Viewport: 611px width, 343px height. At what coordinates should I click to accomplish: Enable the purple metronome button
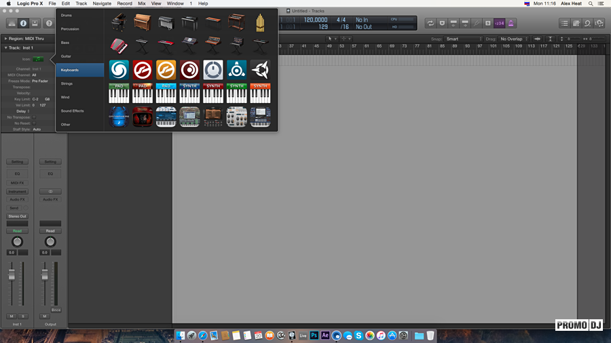click(511, 23)
